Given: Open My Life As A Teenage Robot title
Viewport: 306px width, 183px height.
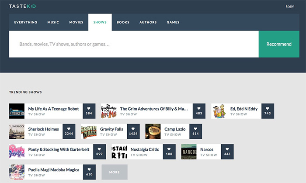Looking at the screenshot, I should click(x=53, y=109).
